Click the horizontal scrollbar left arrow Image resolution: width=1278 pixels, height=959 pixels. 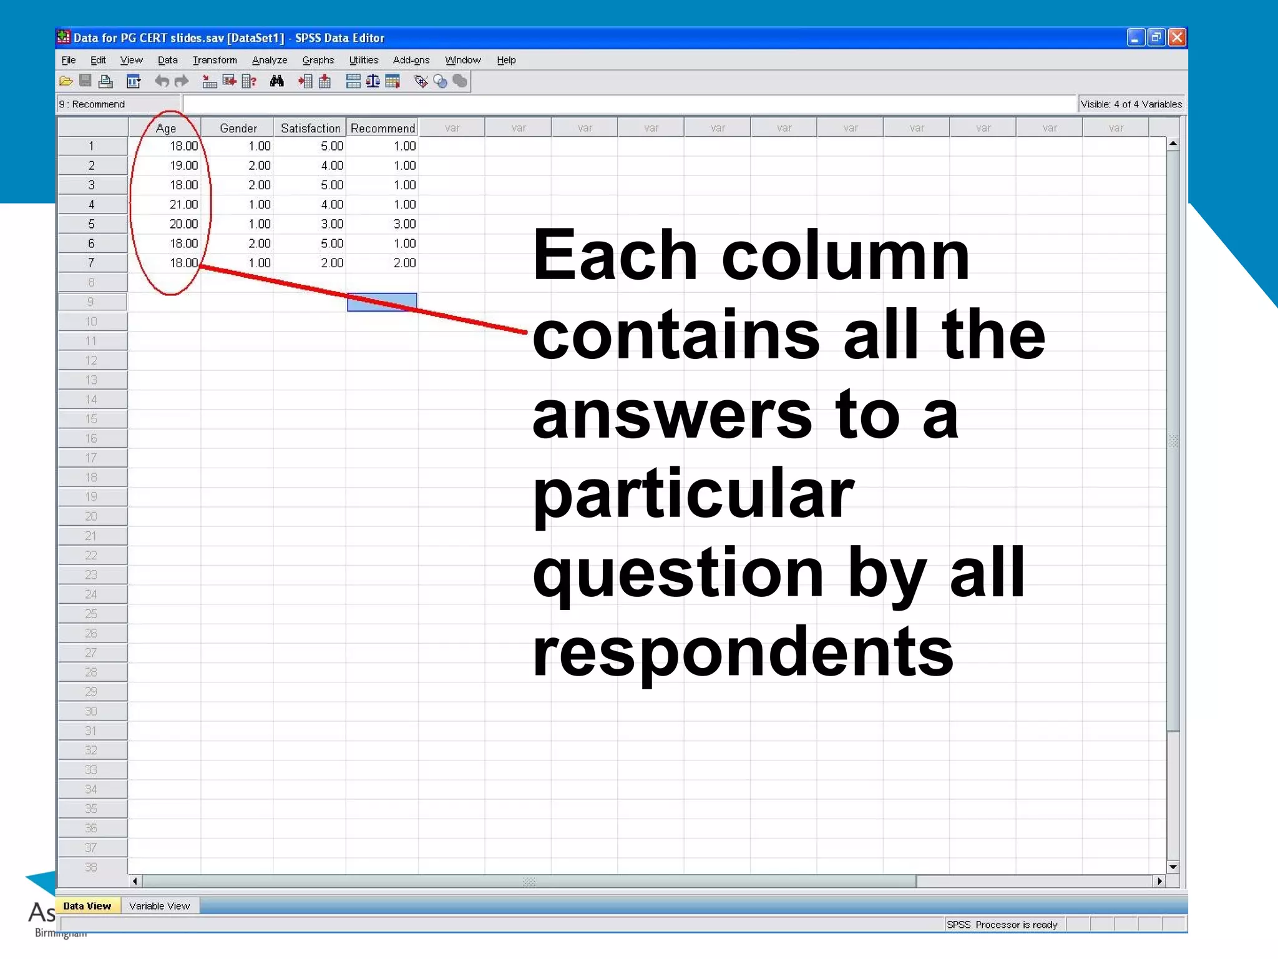tap(135, 881)
